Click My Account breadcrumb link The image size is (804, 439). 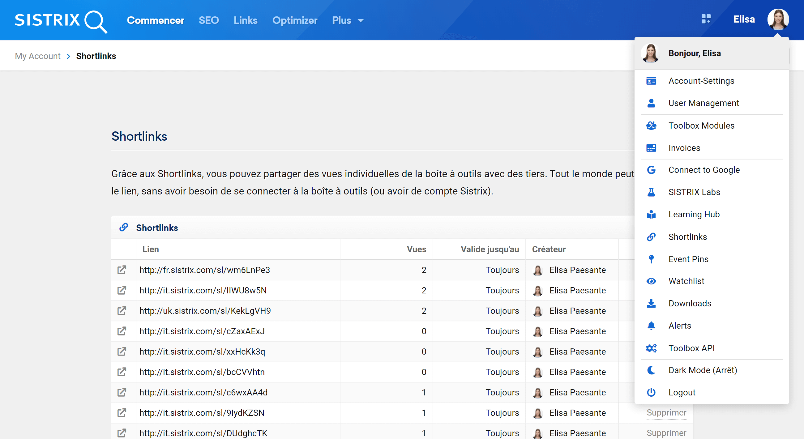tap(38, 56)
